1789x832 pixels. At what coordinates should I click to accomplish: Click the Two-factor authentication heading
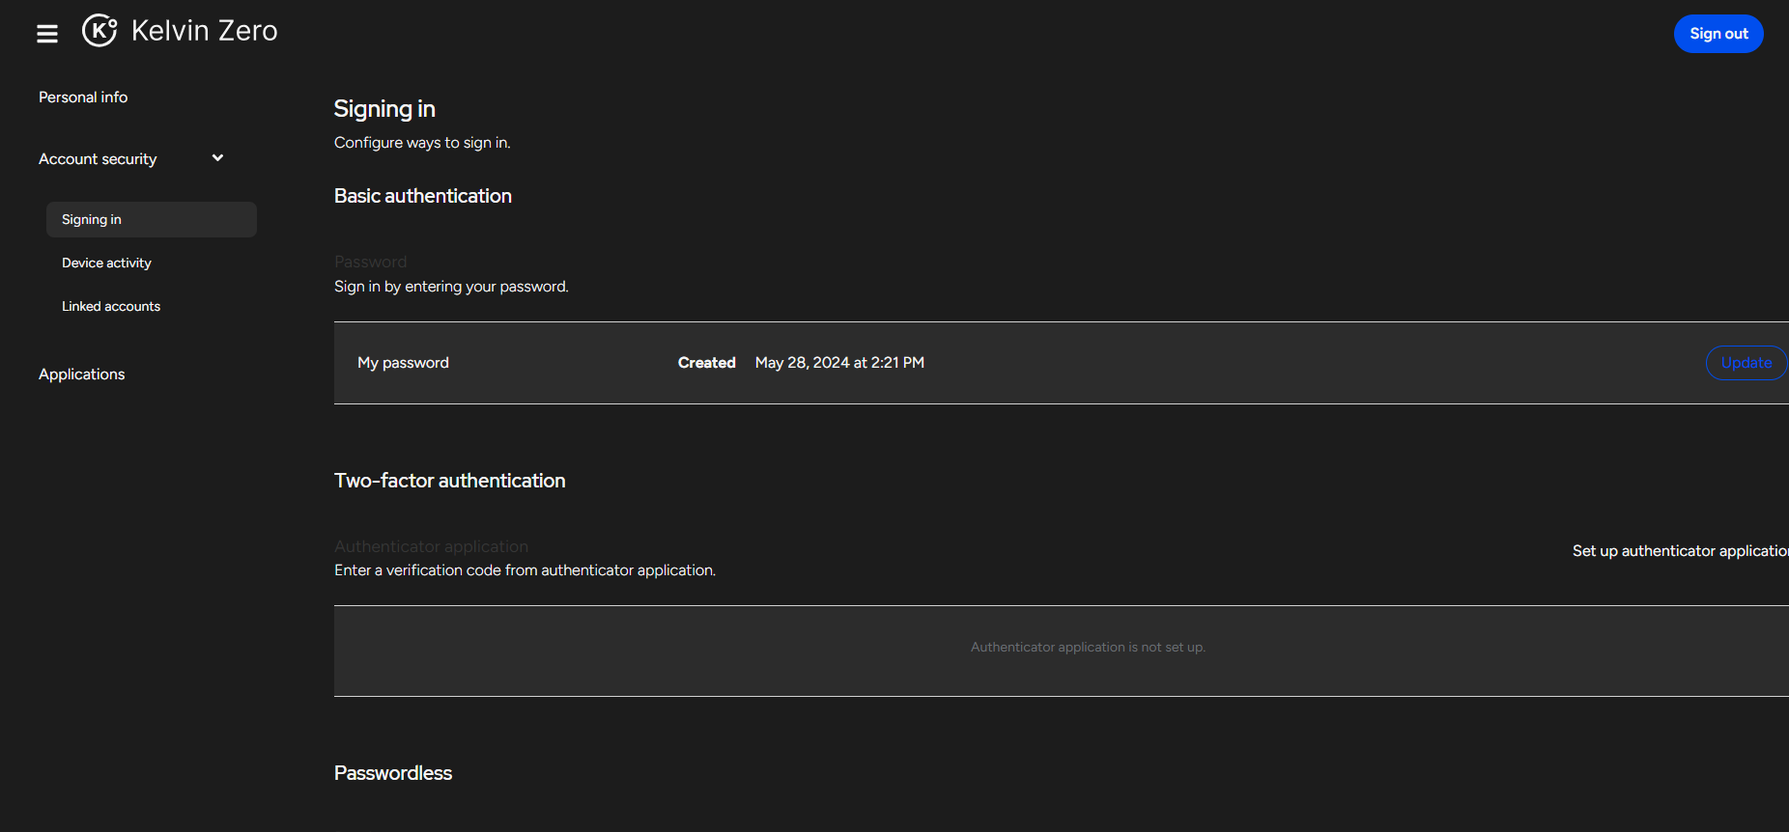click(449, 481)
